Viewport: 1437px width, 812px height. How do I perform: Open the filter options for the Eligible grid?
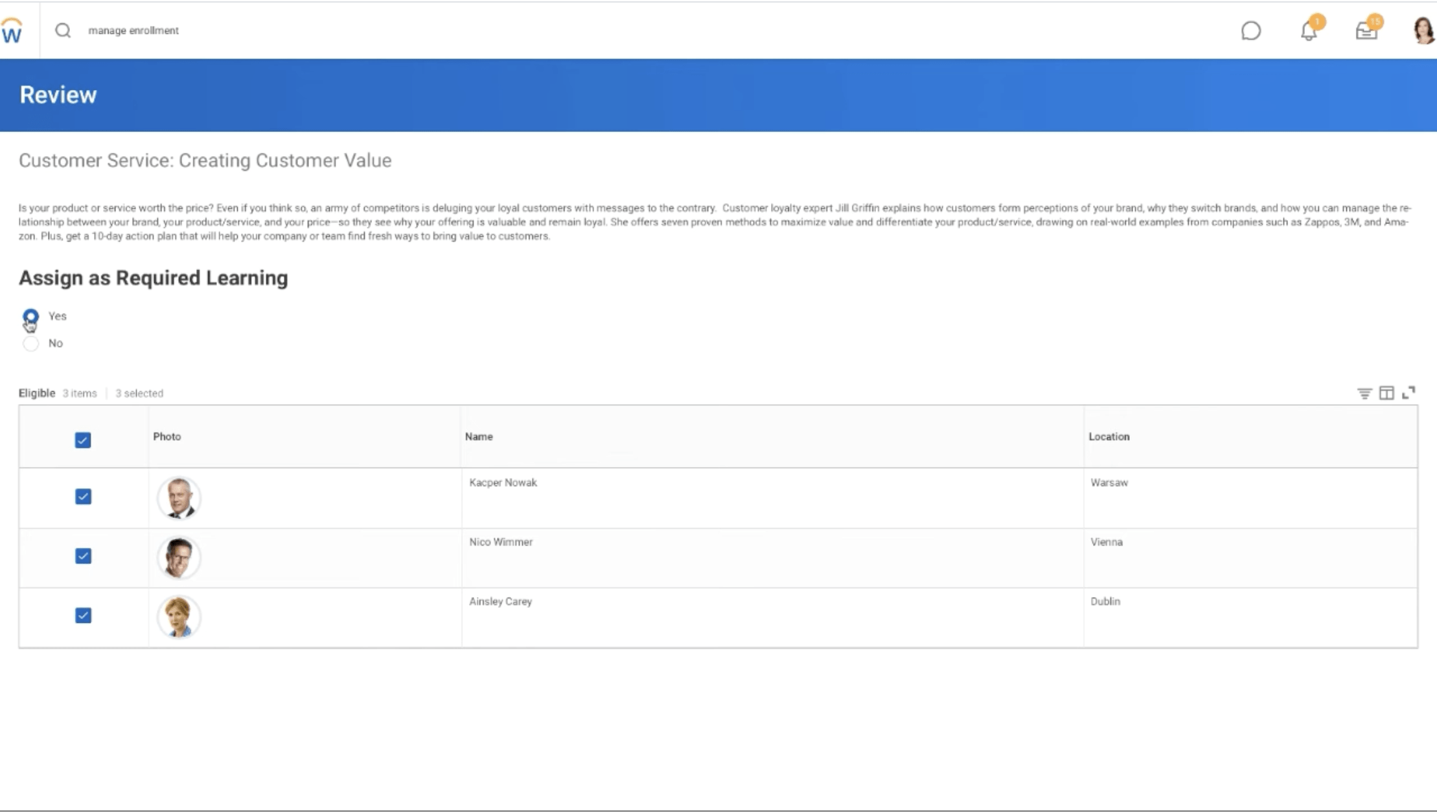(1364, 392)
